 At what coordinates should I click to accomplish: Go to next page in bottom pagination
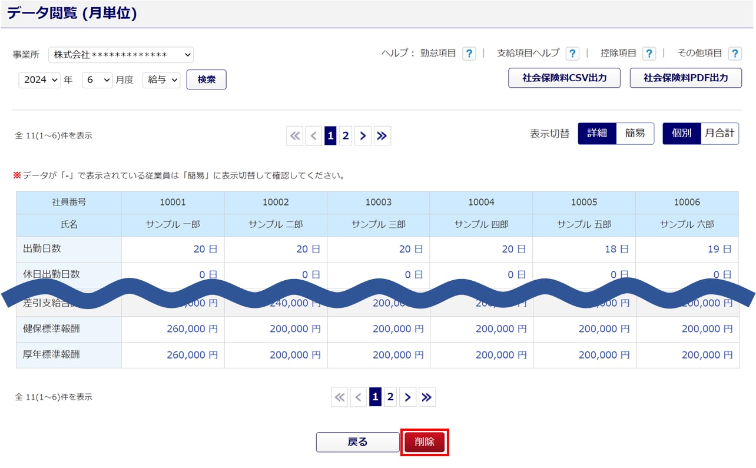[x=408, y=397]
